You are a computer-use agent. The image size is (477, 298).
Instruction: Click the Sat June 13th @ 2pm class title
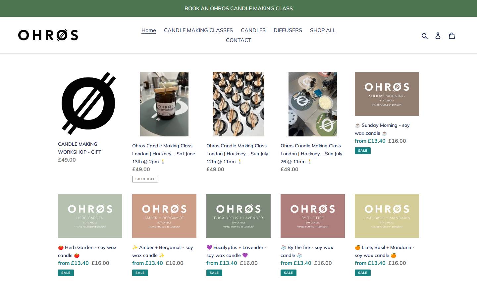click(164, 154)
